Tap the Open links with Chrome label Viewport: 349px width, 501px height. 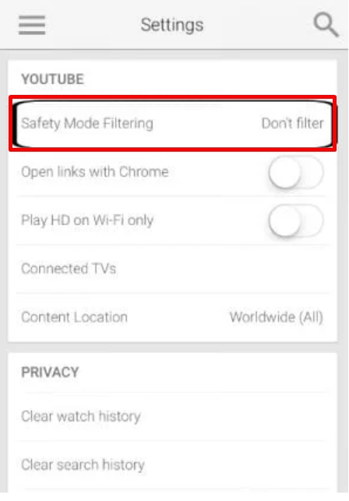pyautogui.click(x=95, y=172)
